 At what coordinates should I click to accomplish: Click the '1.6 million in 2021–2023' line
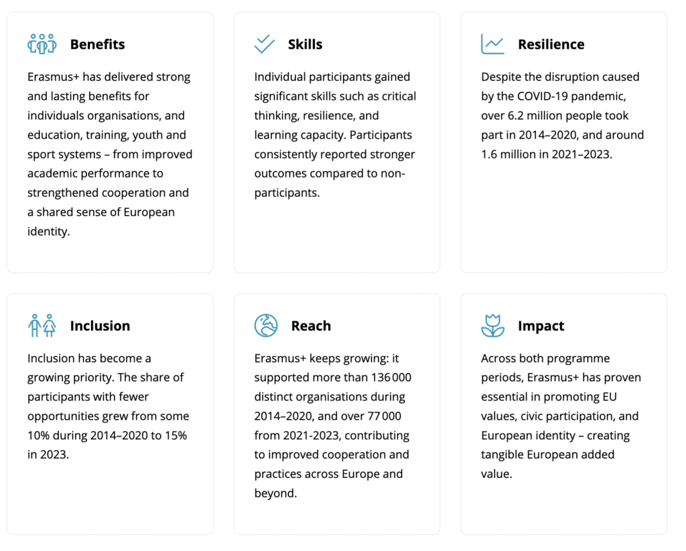547,155
